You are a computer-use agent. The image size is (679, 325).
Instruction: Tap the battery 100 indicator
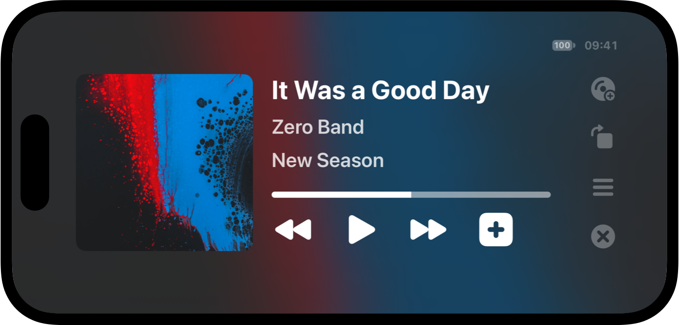[x=564, y=46]
